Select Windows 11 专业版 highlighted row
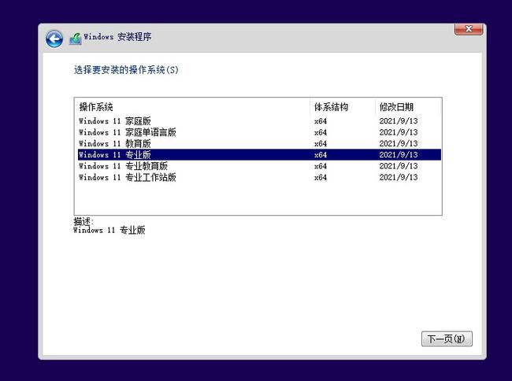 click(x=260, y=154)
